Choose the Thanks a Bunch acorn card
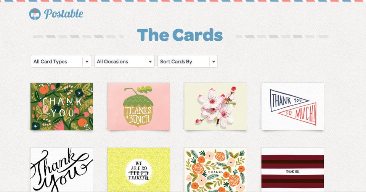 pyautogui.click(x=138, y=107)
